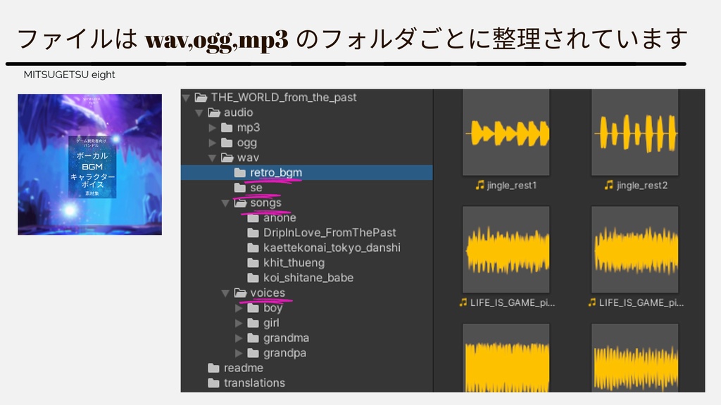721x405 pixels.
Task: Expand the boy voices folder
Action: (239, 307)
